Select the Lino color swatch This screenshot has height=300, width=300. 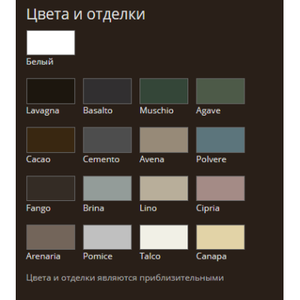click(163, 188)
